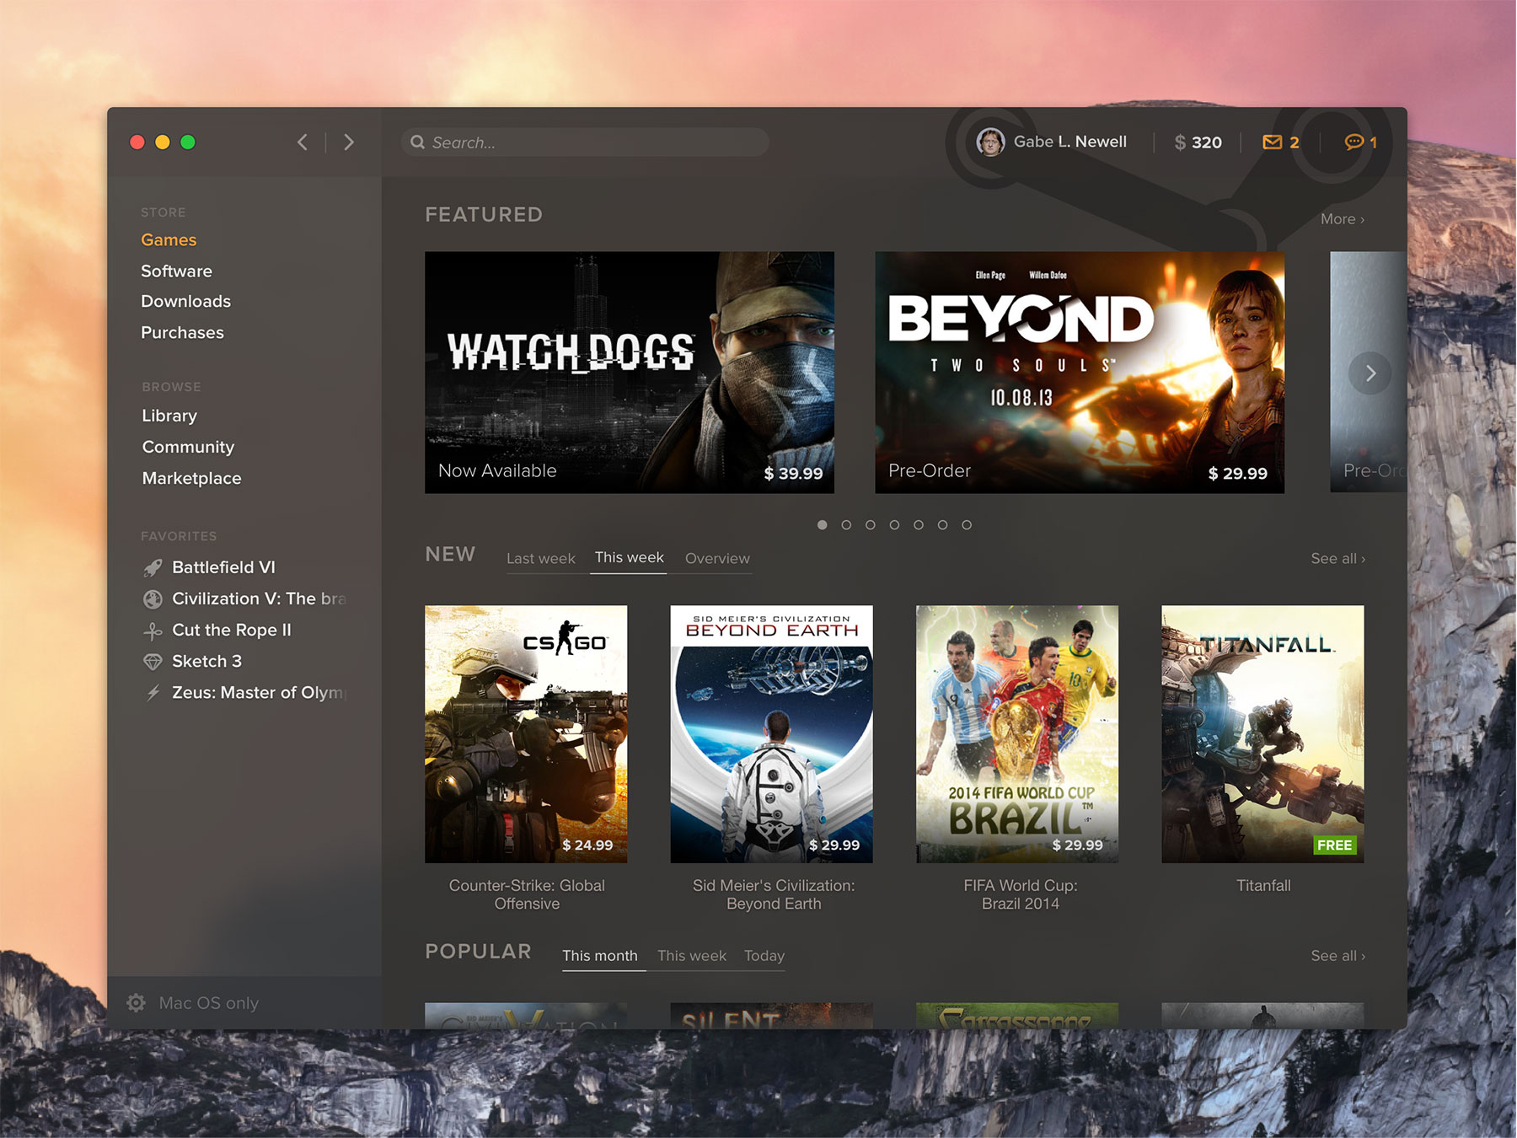Switch Popular section to Today tab

pos(764,955)
